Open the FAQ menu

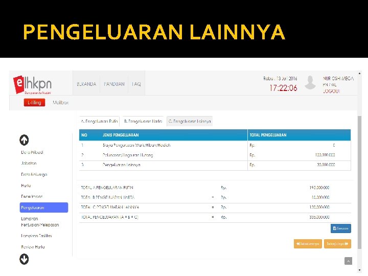(136, 84)
